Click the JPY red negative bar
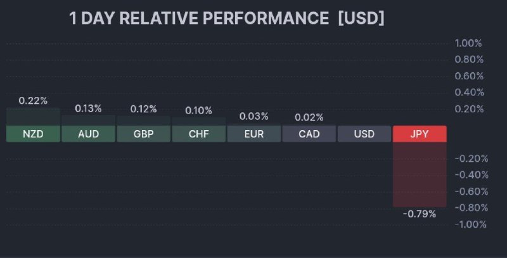The image size is (507, 258). (x=420, y=174)
